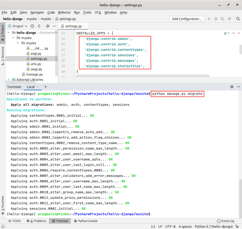242x229 pixels.
Task: Click the collapse all icon in Project panel
Action: 39,26
